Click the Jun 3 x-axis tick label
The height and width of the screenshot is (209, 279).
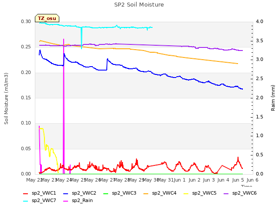pos(209,180)
